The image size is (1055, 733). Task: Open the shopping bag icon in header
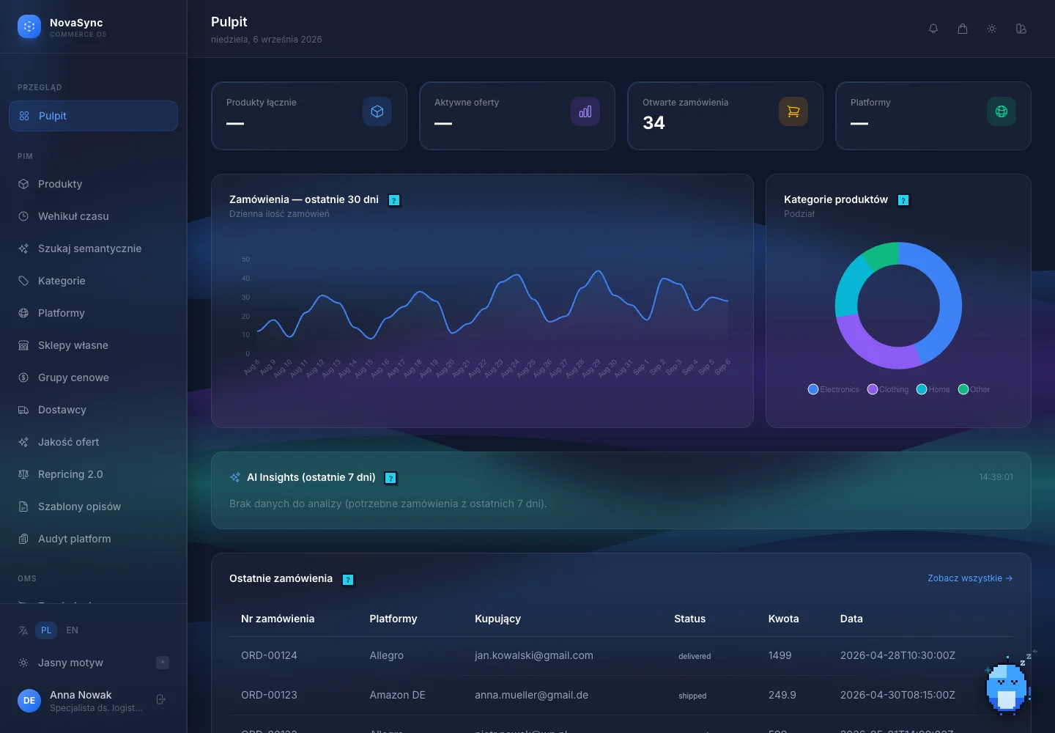pyautogui.click(x=963, y=29)
